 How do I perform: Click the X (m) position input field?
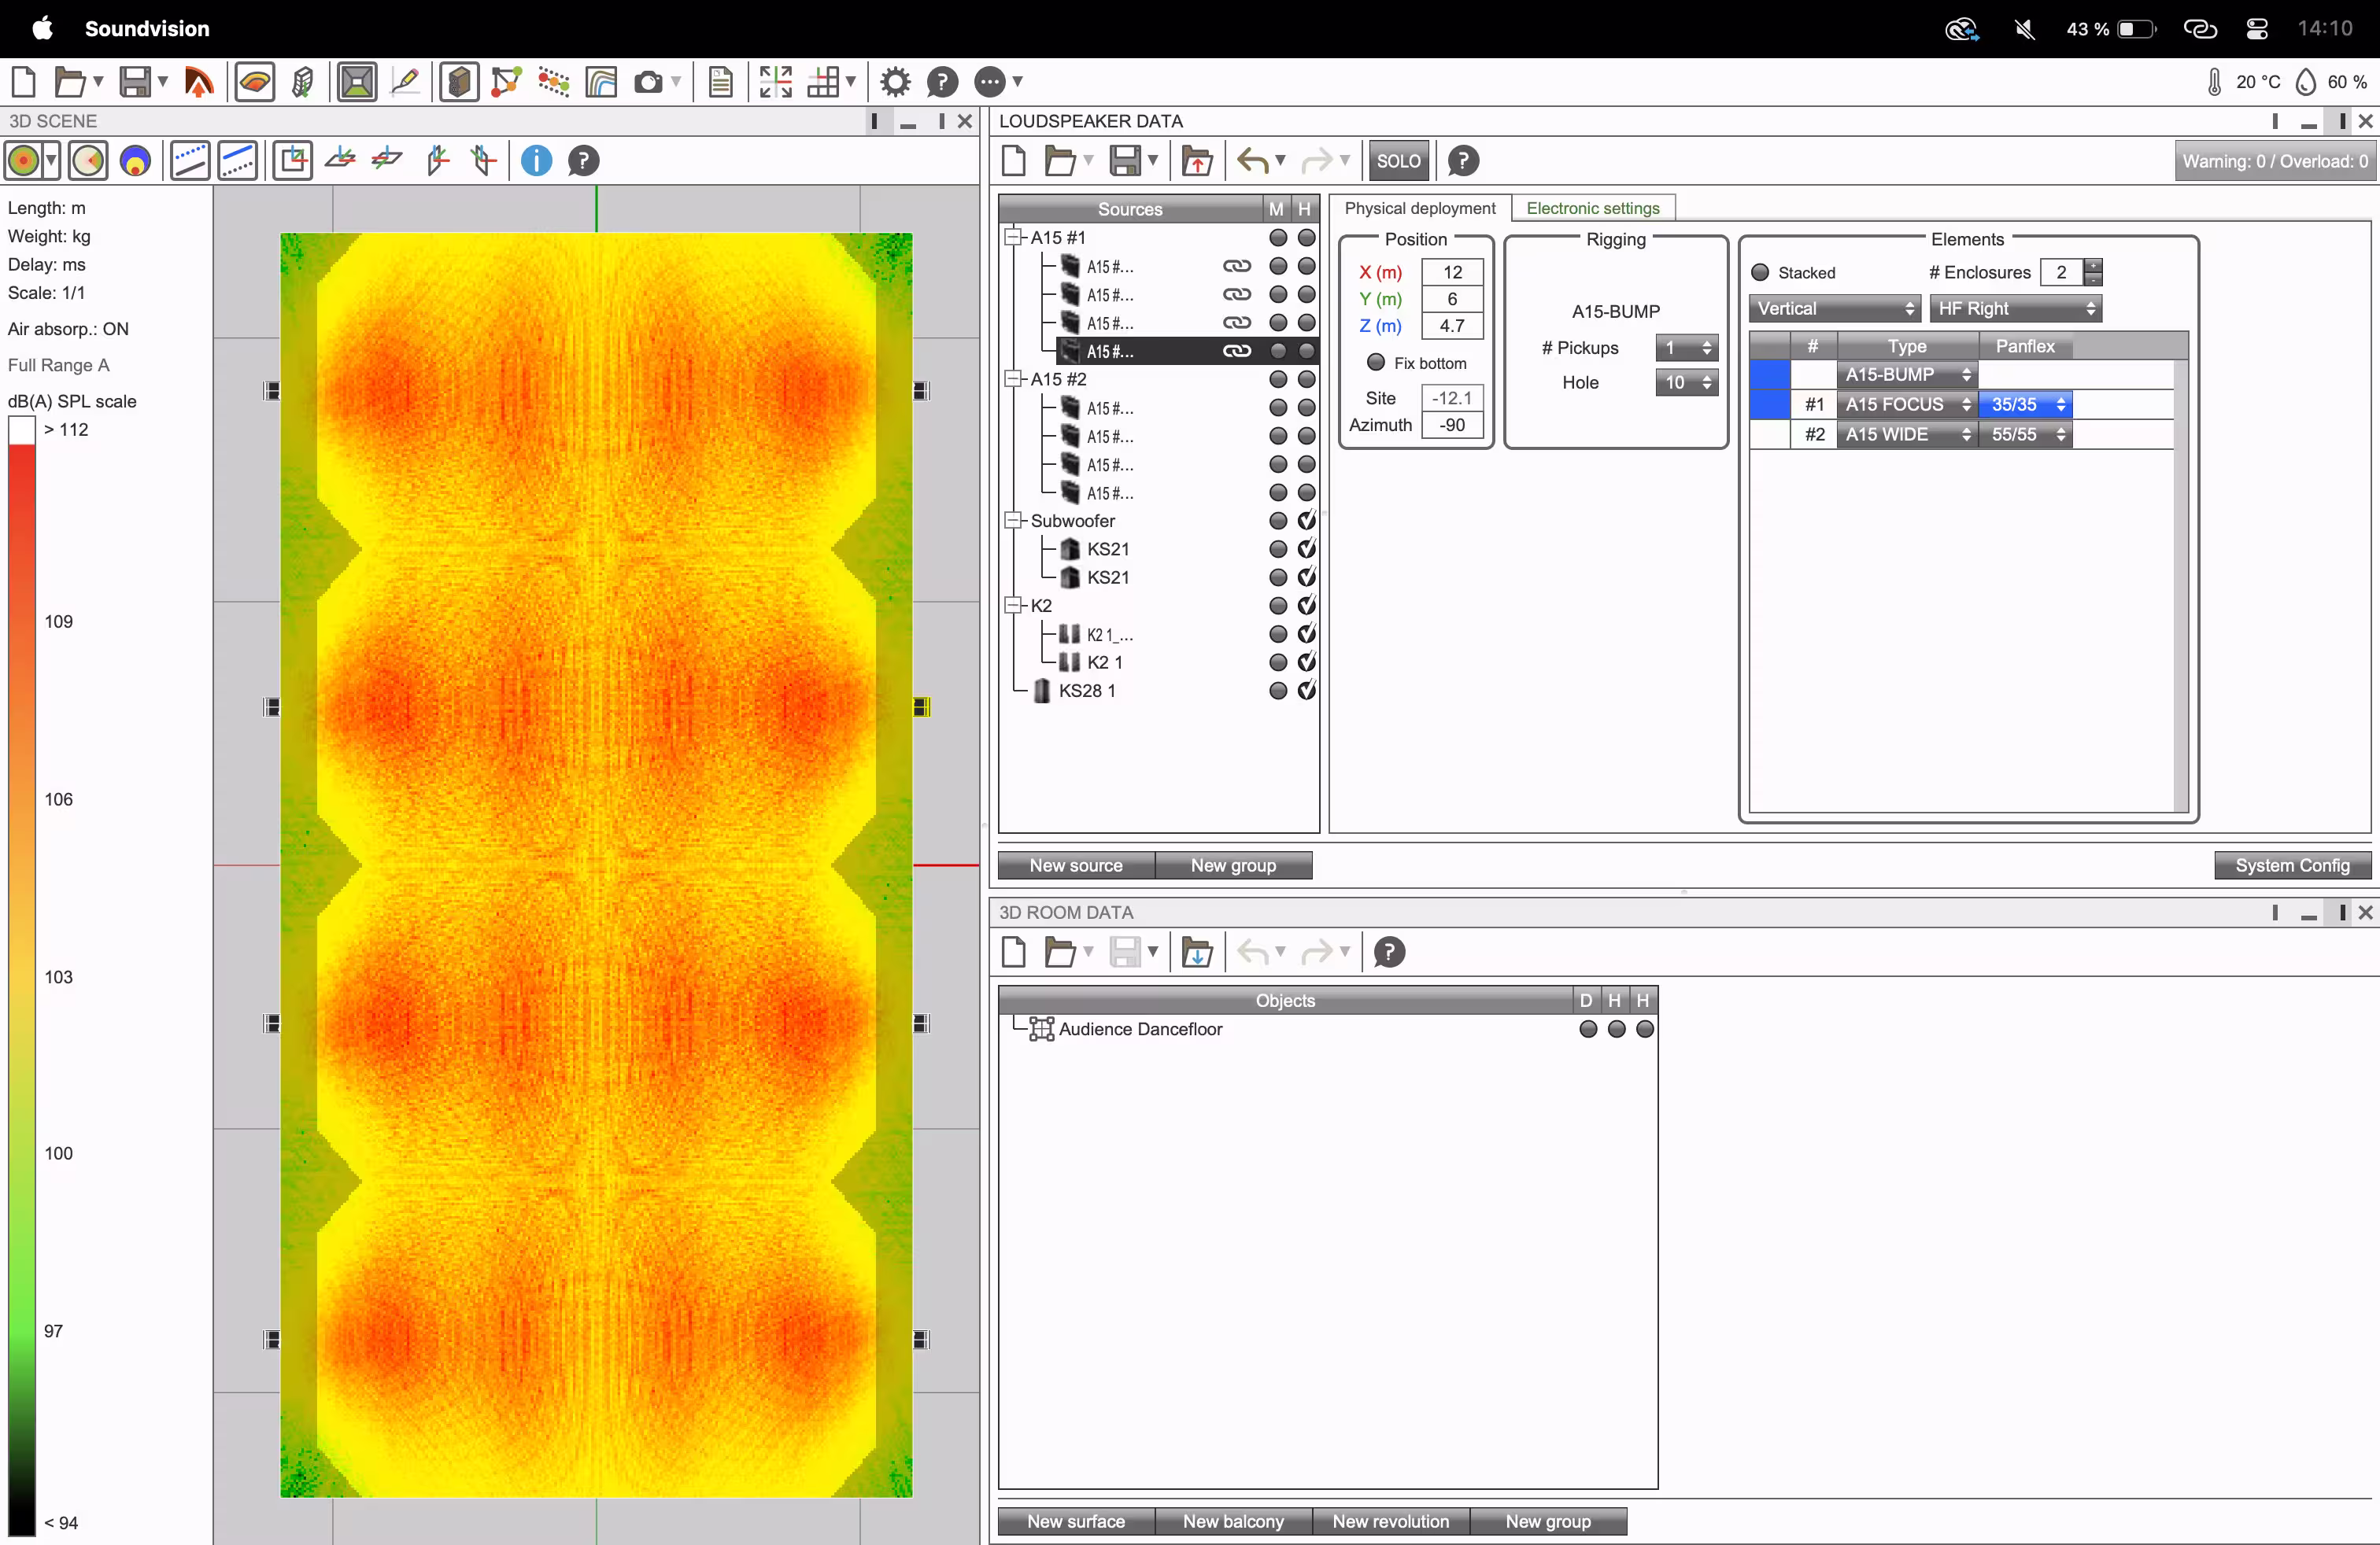coord(1452,272)
